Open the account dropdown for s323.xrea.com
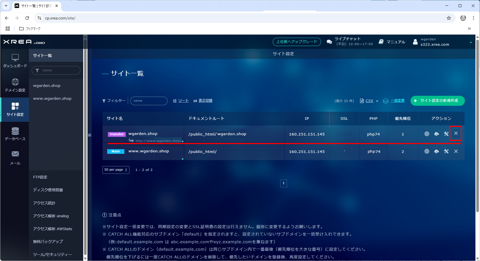This screenshot has height=261, width=480. [x=471, y=42]
